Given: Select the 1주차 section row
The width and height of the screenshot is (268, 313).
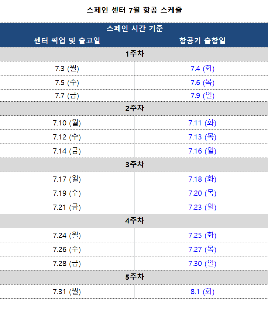Looking at the screenshot, I should 134,54.
